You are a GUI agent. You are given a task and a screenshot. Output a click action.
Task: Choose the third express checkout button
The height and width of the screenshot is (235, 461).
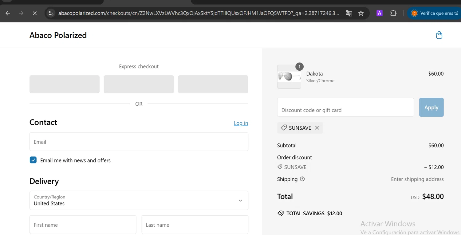click(x=213, y=84)
